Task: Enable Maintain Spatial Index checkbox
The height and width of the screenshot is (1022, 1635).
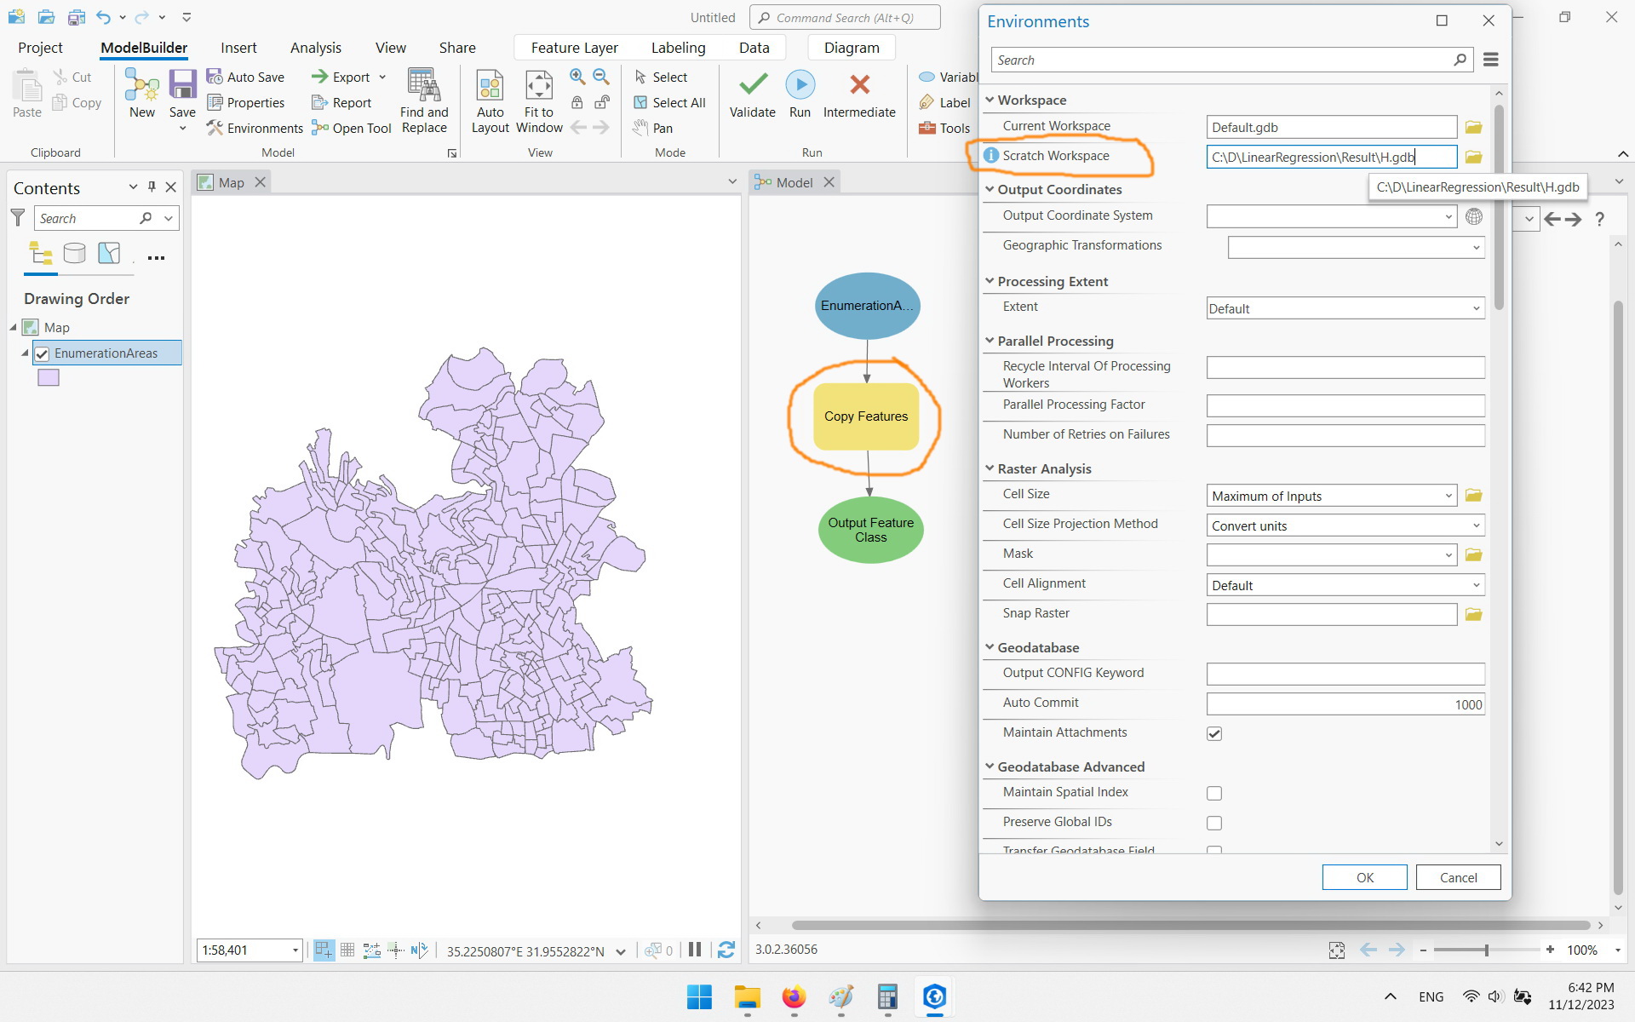Action: tap(1214, 793)
